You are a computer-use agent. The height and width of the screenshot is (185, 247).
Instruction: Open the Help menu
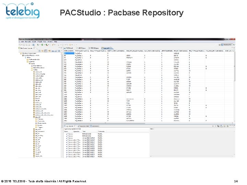tap(56, 42)
